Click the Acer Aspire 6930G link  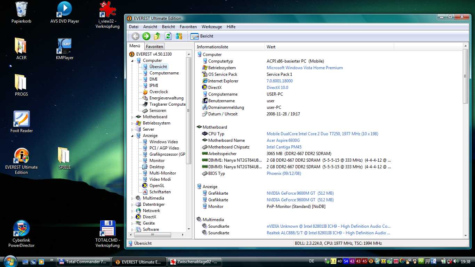click(283, 140)
